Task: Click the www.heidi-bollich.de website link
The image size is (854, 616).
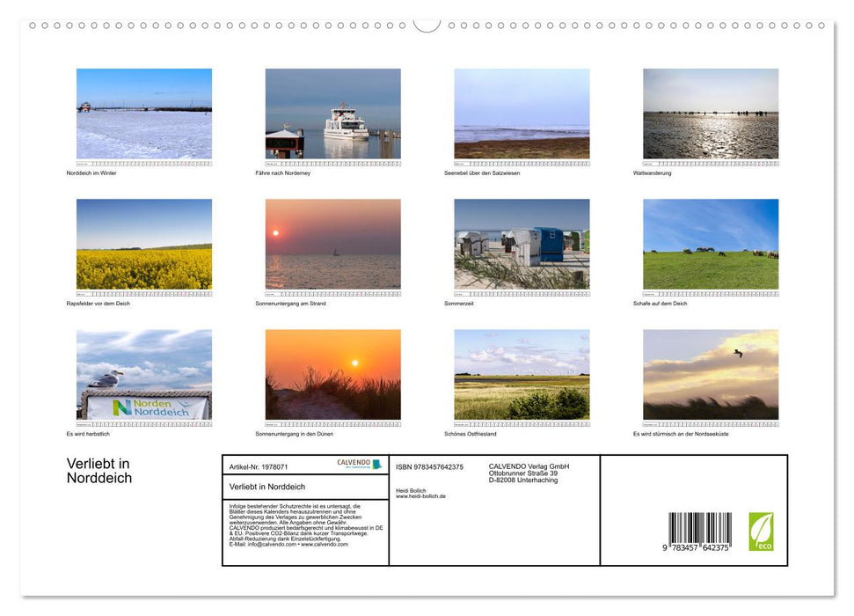Action: click(x=420, y=496)
